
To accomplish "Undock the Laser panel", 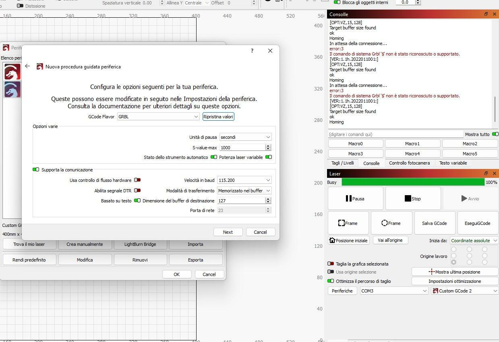I will pyautogui.click(x=486, y=173).
